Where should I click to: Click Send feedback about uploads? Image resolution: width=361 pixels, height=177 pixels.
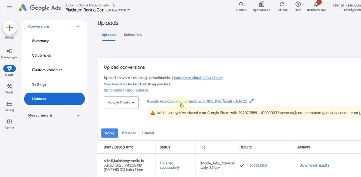click(126, 90)
